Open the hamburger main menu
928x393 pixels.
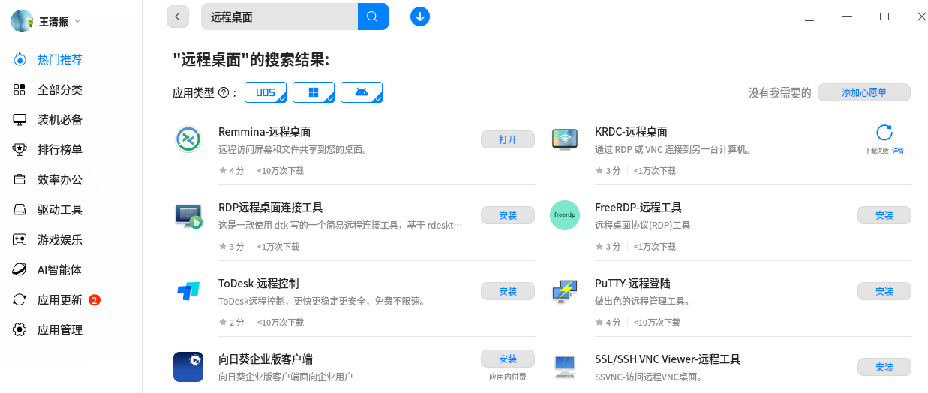pyautogui.click(x=809, y=16)
